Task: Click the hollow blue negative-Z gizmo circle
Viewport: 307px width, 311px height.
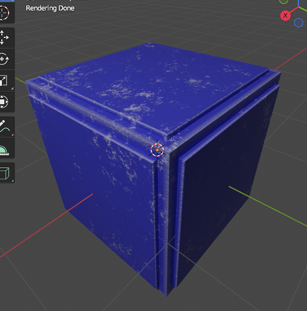Action: 298,22
